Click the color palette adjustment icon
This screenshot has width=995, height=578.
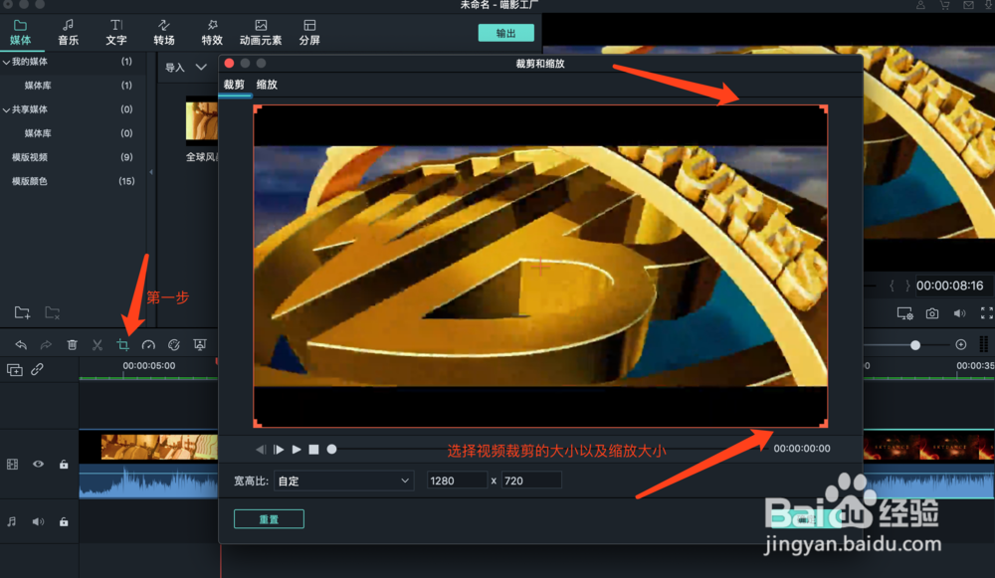[174, 344]
